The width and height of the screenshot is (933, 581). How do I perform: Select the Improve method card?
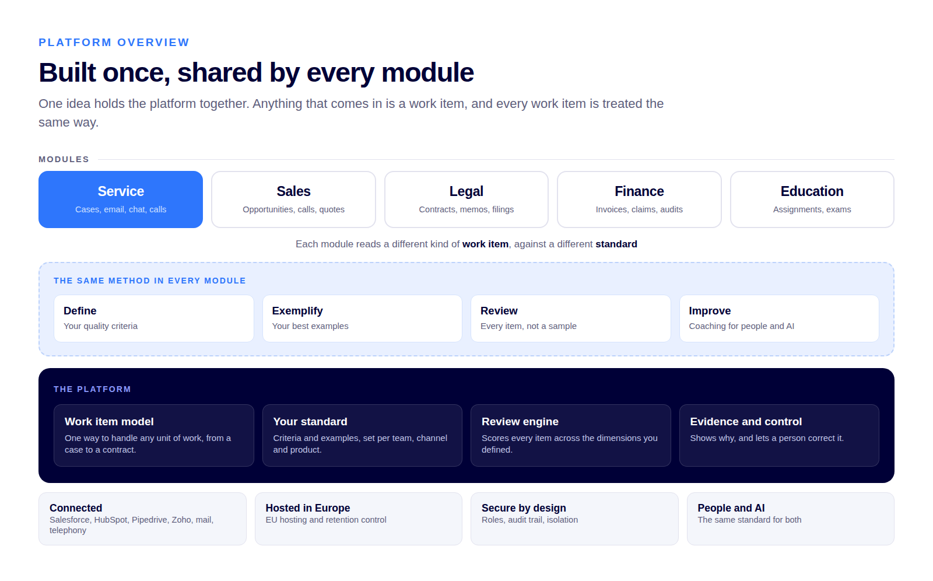click(779, 318)
